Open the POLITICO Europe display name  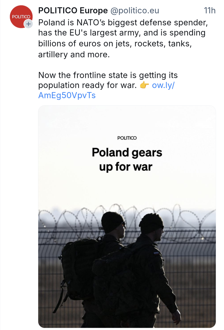coord(73,11)
